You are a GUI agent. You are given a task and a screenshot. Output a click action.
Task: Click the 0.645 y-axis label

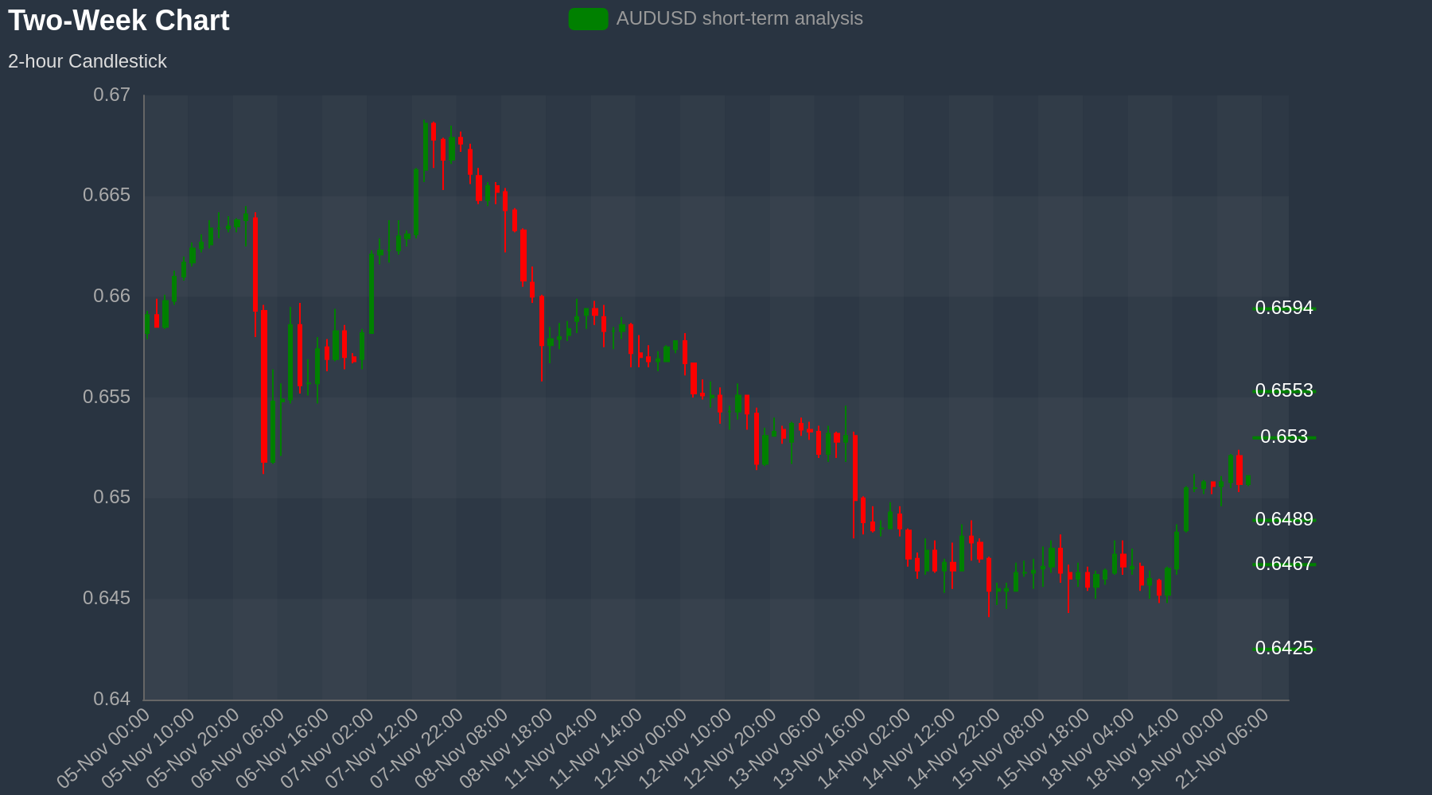tap(107, 598)
